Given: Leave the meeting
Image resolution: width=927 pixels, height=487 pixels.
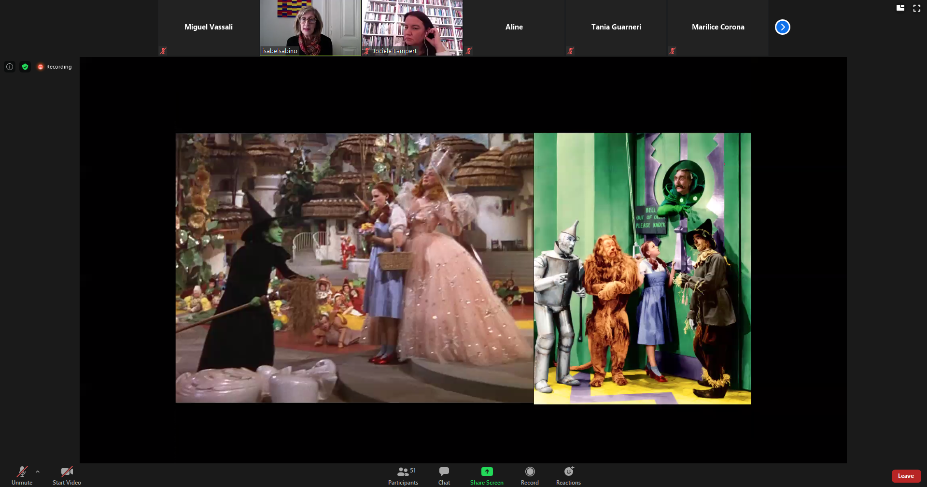Looking at the screenshot, I should [x=906, y=476].
